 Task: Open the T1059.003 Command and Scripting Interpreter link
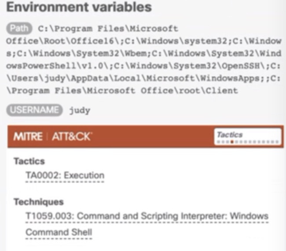[147, 216]
